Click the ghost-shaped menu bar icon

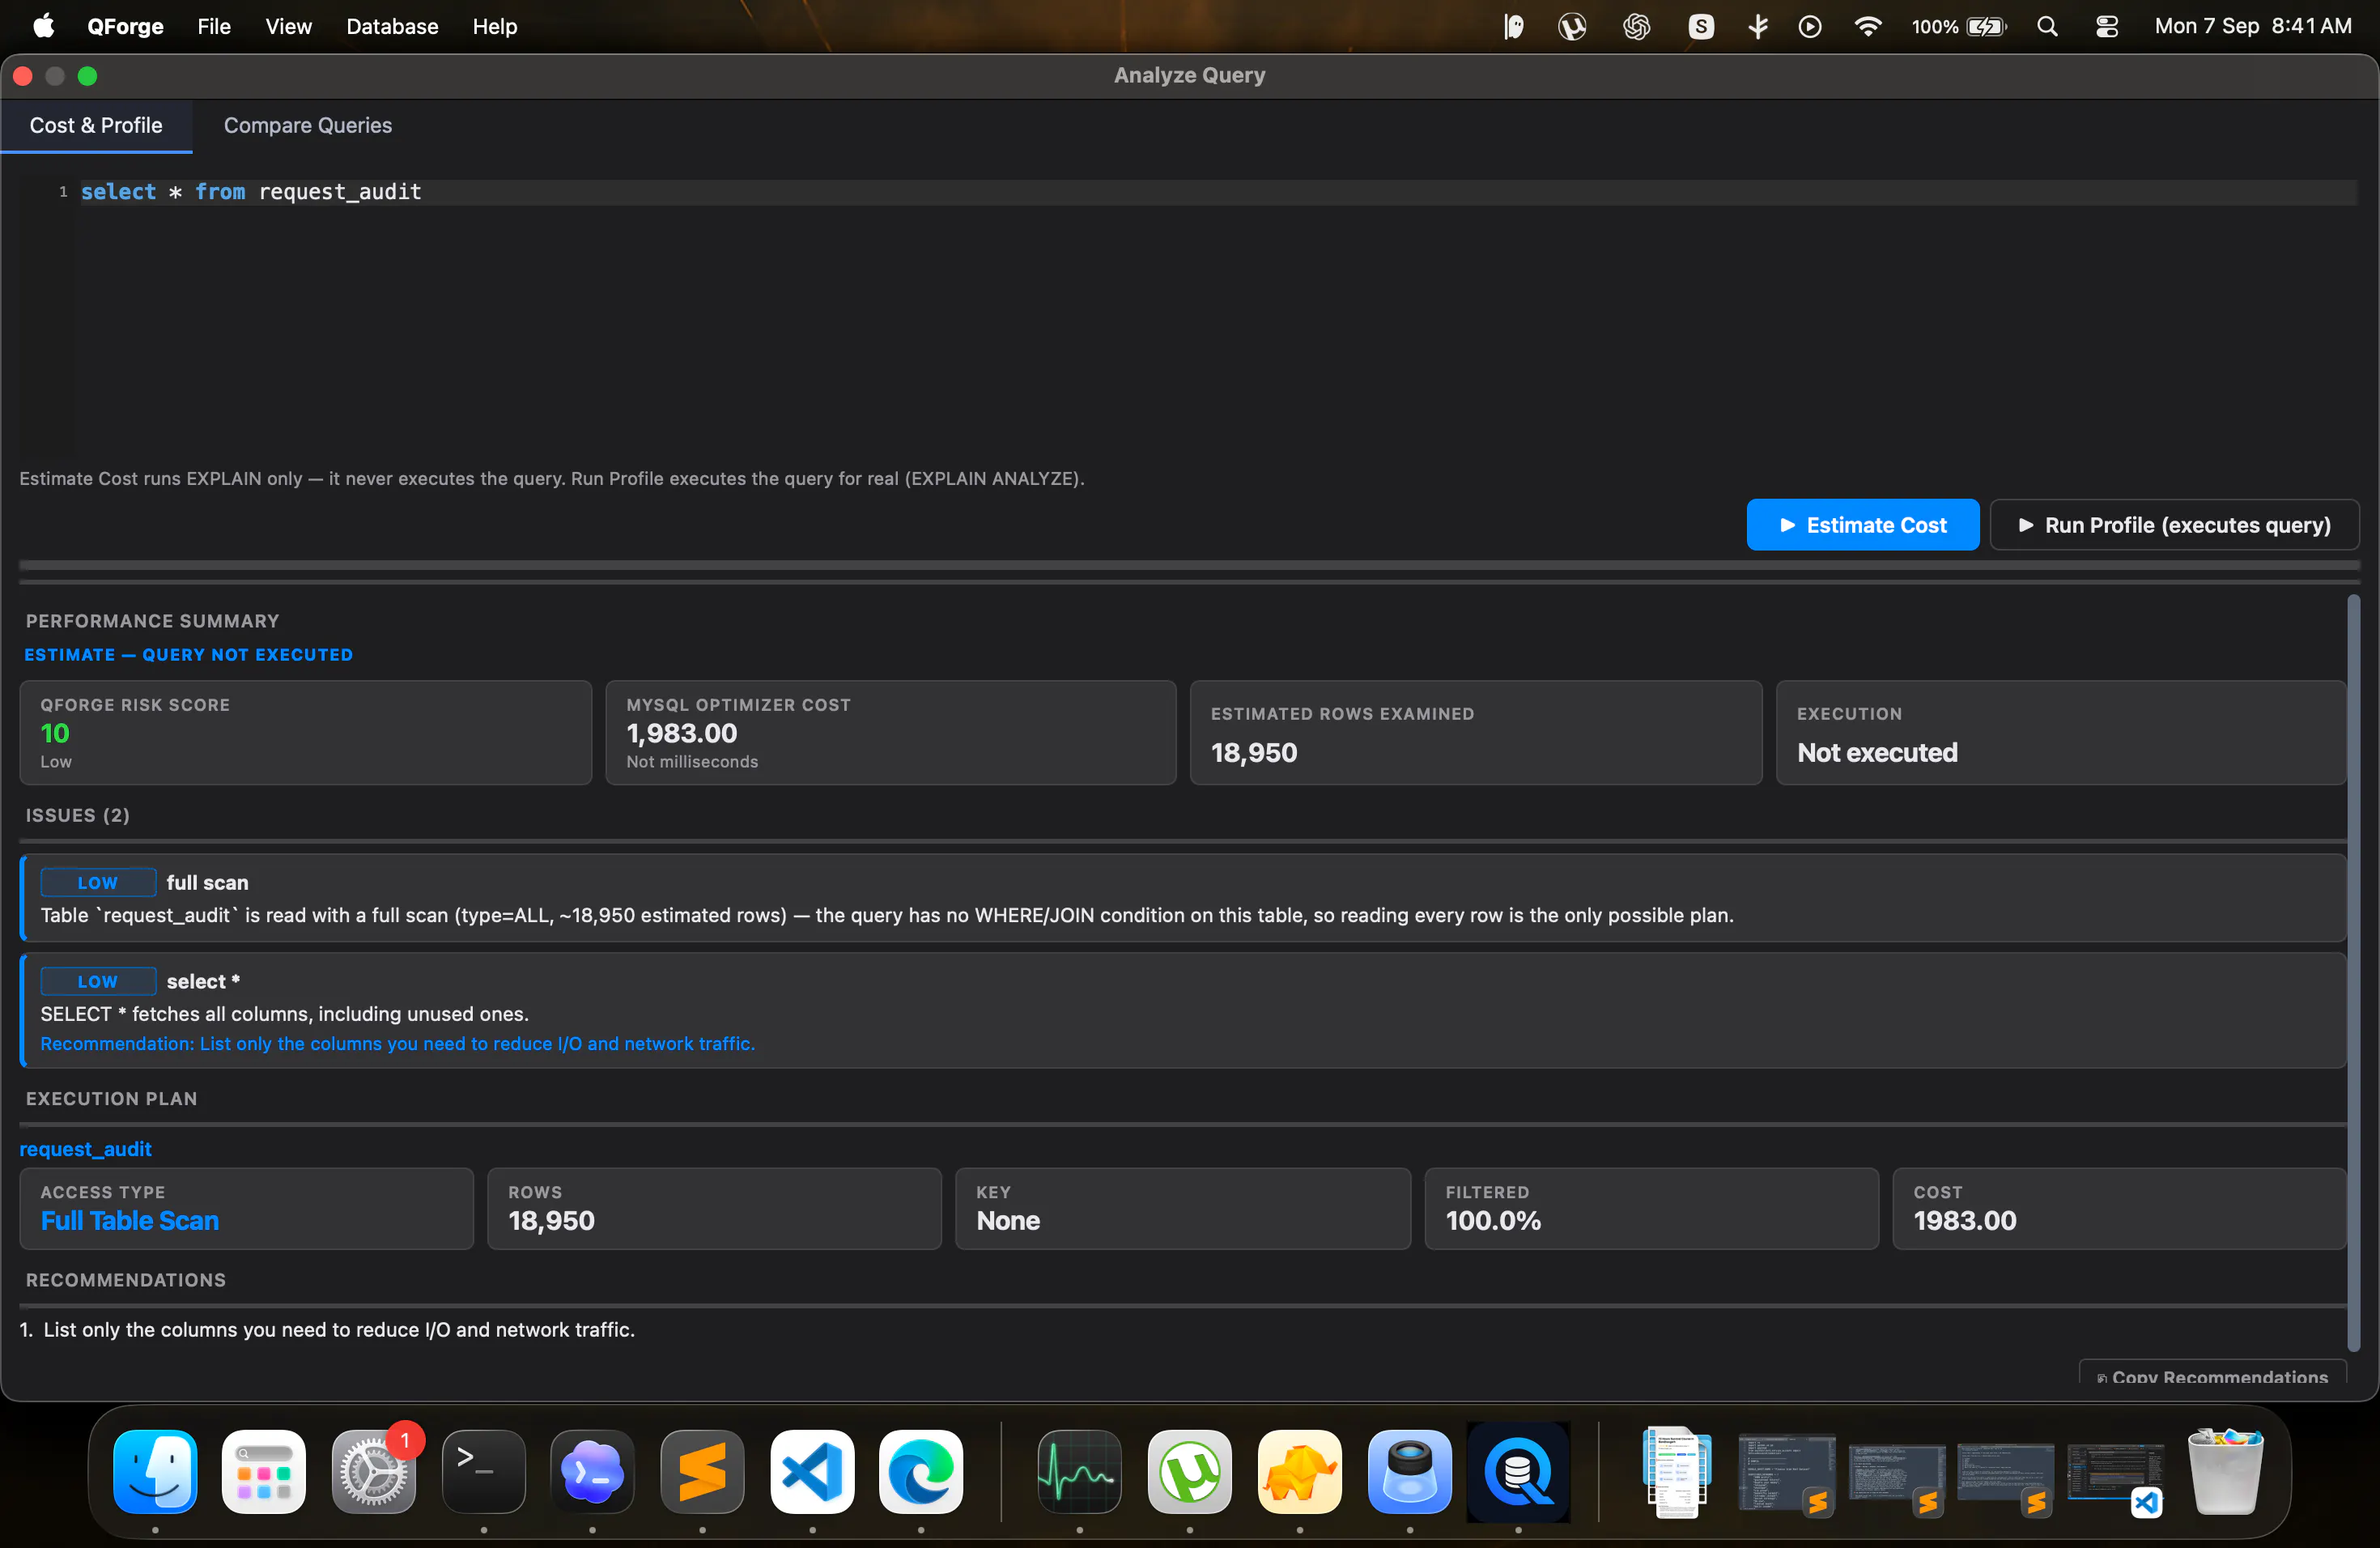(1513, 26)
